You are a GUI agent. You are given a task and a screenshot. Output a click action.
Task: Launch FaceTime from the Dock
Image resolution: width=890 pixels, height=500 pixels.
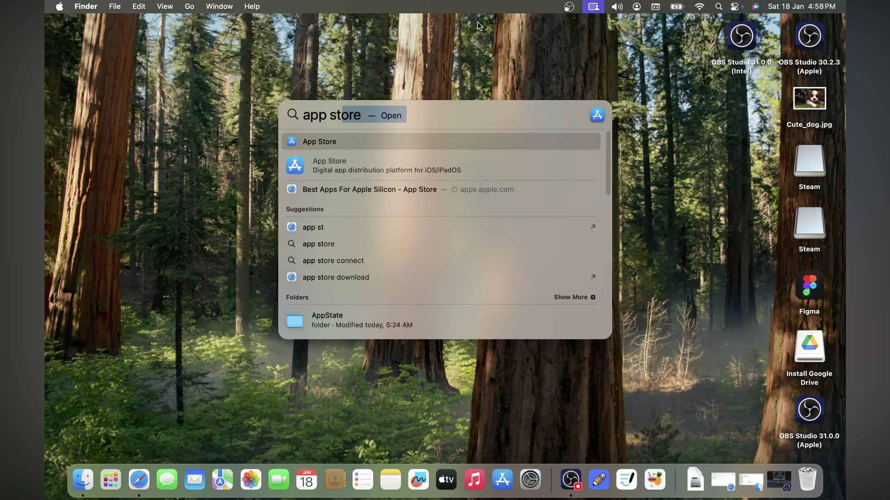pos(279,480)
